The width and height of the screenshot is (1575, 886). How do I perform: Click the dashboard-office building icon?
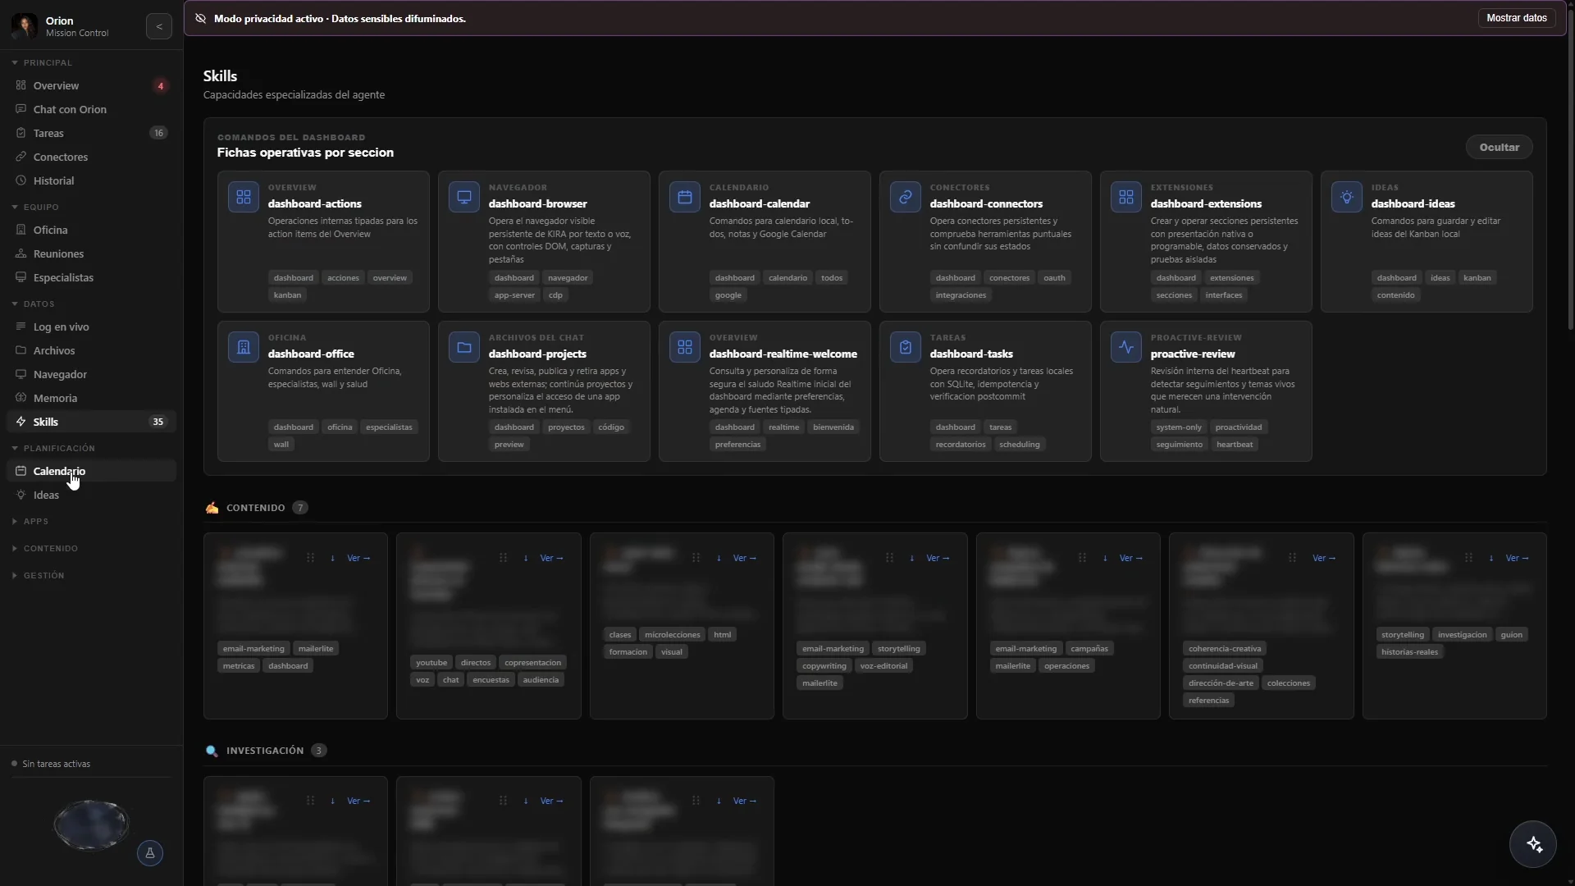244,347
